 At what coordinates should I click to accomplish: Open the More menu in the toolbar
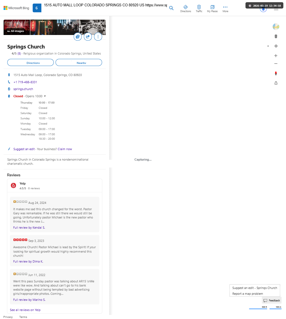point(225,9)
